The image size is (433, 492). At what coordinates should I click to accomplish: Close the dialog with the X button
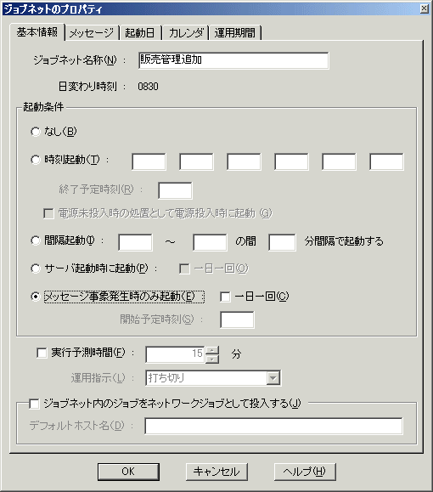(x=424, y=8)
